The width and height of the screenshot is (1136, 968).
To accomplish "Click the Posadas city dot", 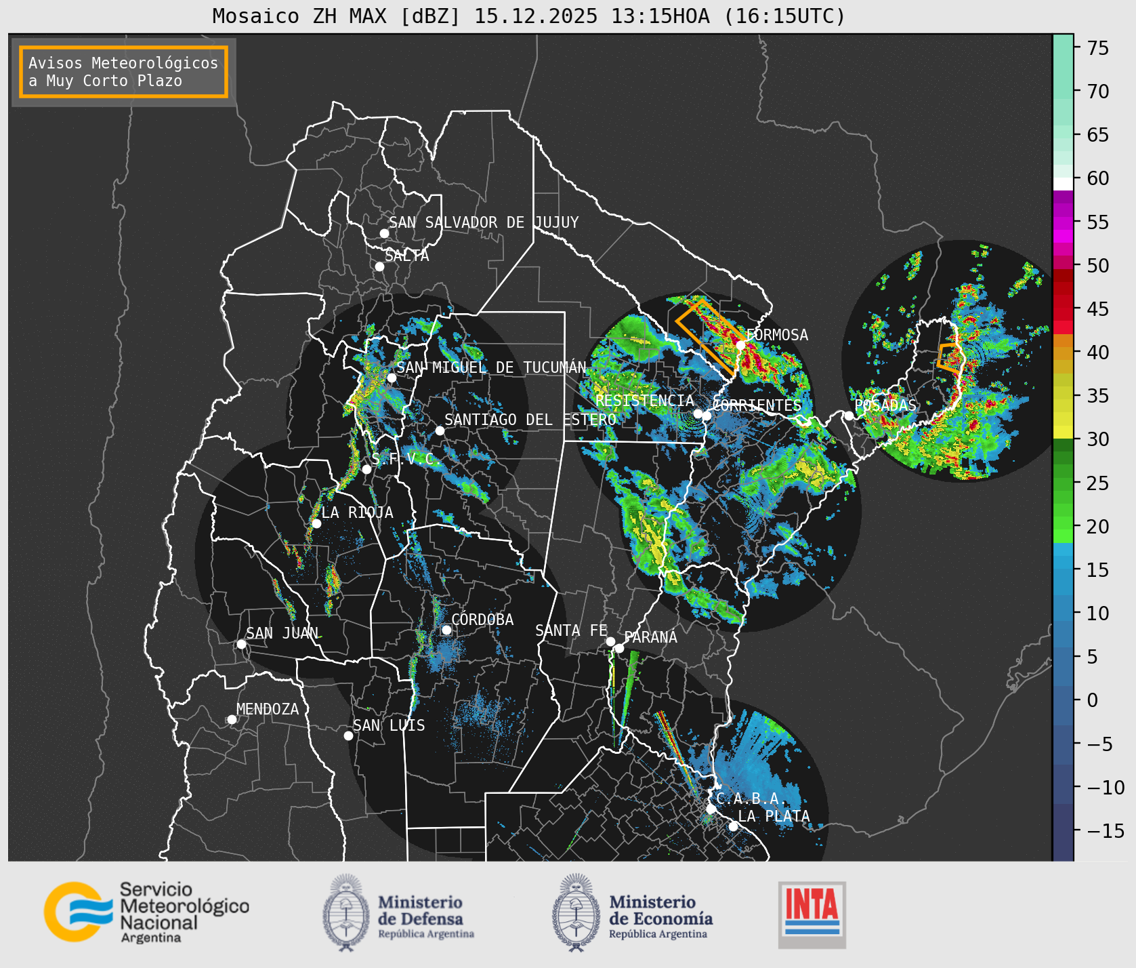I will 849,416.
